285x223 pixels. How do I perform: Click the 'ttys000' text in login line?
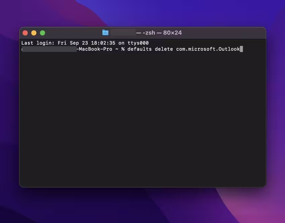coord(138,43)
